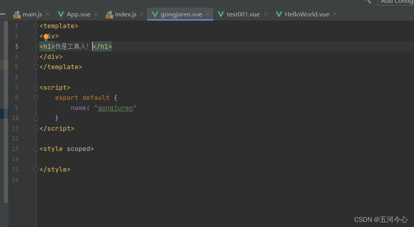Viewport: 414px width, 227px height.
Task: Click the opening <template> tag text
Action: pos(59,26)
